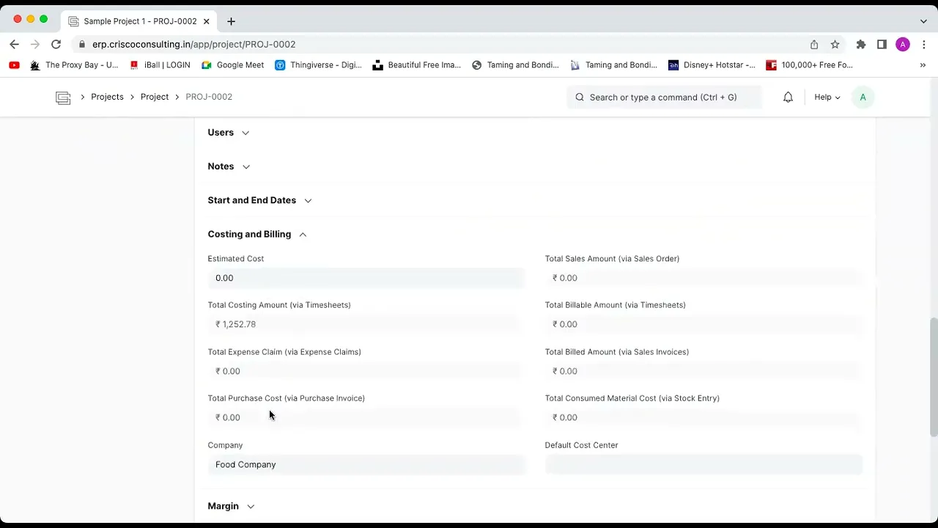The height and width of the screenshot is (528, 938).
Task: Open Disney+ Hotstar bookmark
Action: tap(712, 65)
